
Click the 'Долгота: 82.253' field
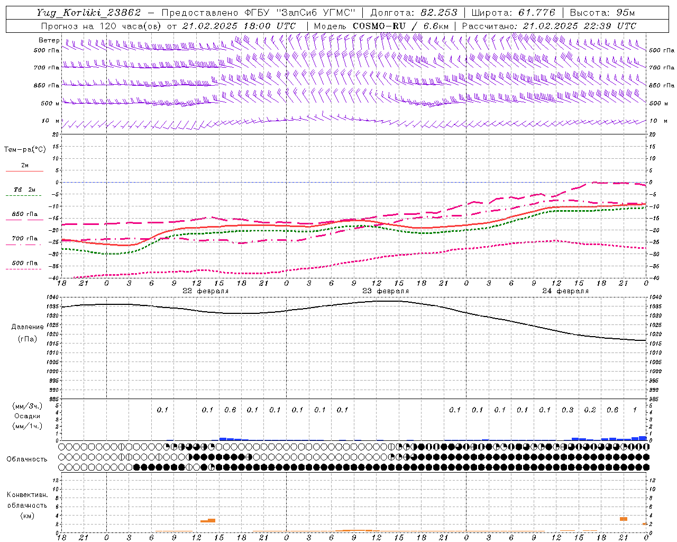414,13
